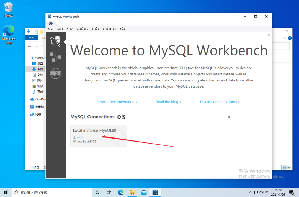Click Browse Documentation link
This screenshot has height=197, width=299.
tap(117, 102)
